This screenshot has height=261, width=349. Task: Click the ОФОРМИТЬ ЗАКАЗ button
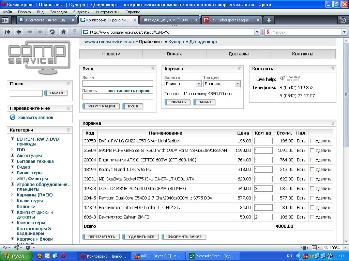[184, 237]
